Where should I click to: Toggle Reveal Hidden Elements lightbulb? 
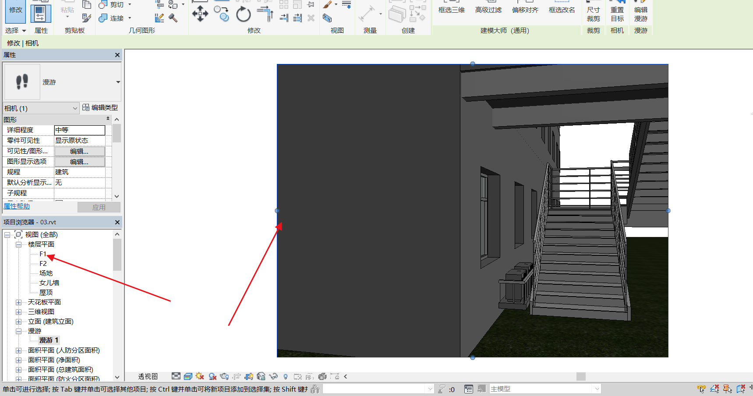pyautogui.click(x=286, y=376)
